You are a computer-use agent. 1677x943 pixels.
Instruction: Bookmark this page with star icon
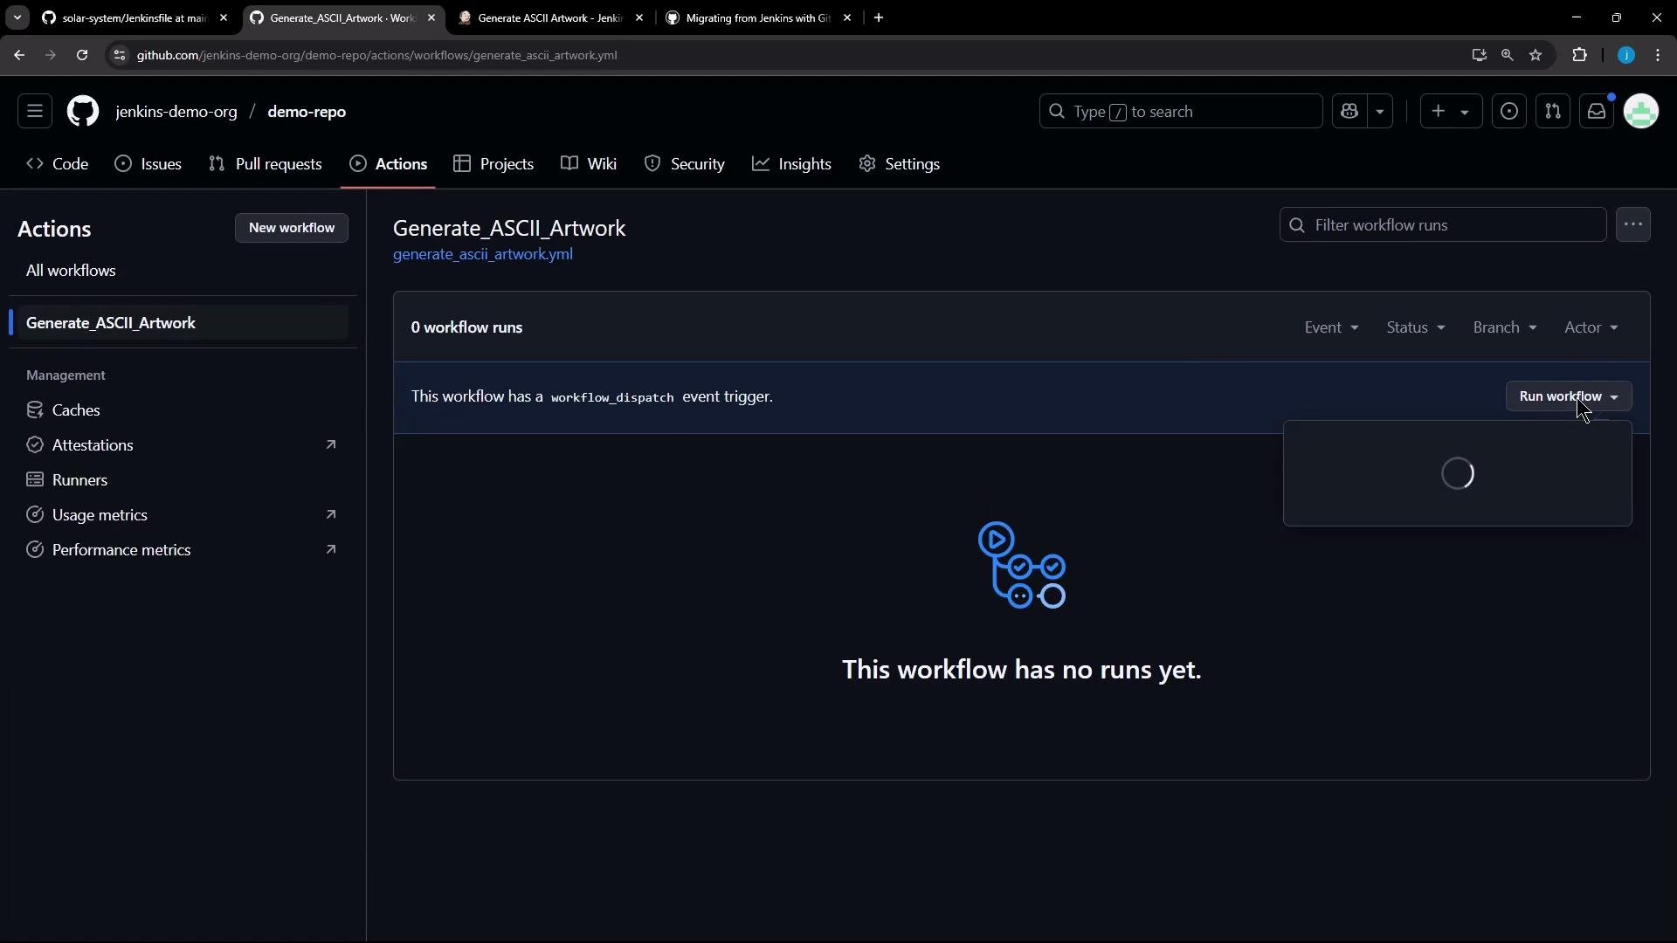[1536, 55]
